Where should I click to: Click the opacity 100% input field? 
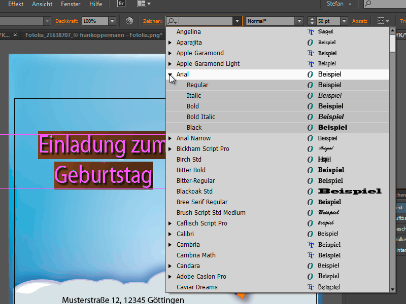95,21
